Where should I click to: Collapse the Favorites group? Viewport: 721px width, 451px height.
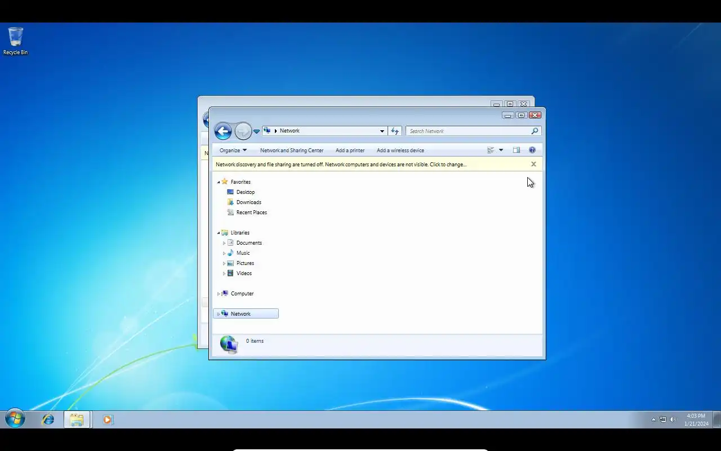219,182
